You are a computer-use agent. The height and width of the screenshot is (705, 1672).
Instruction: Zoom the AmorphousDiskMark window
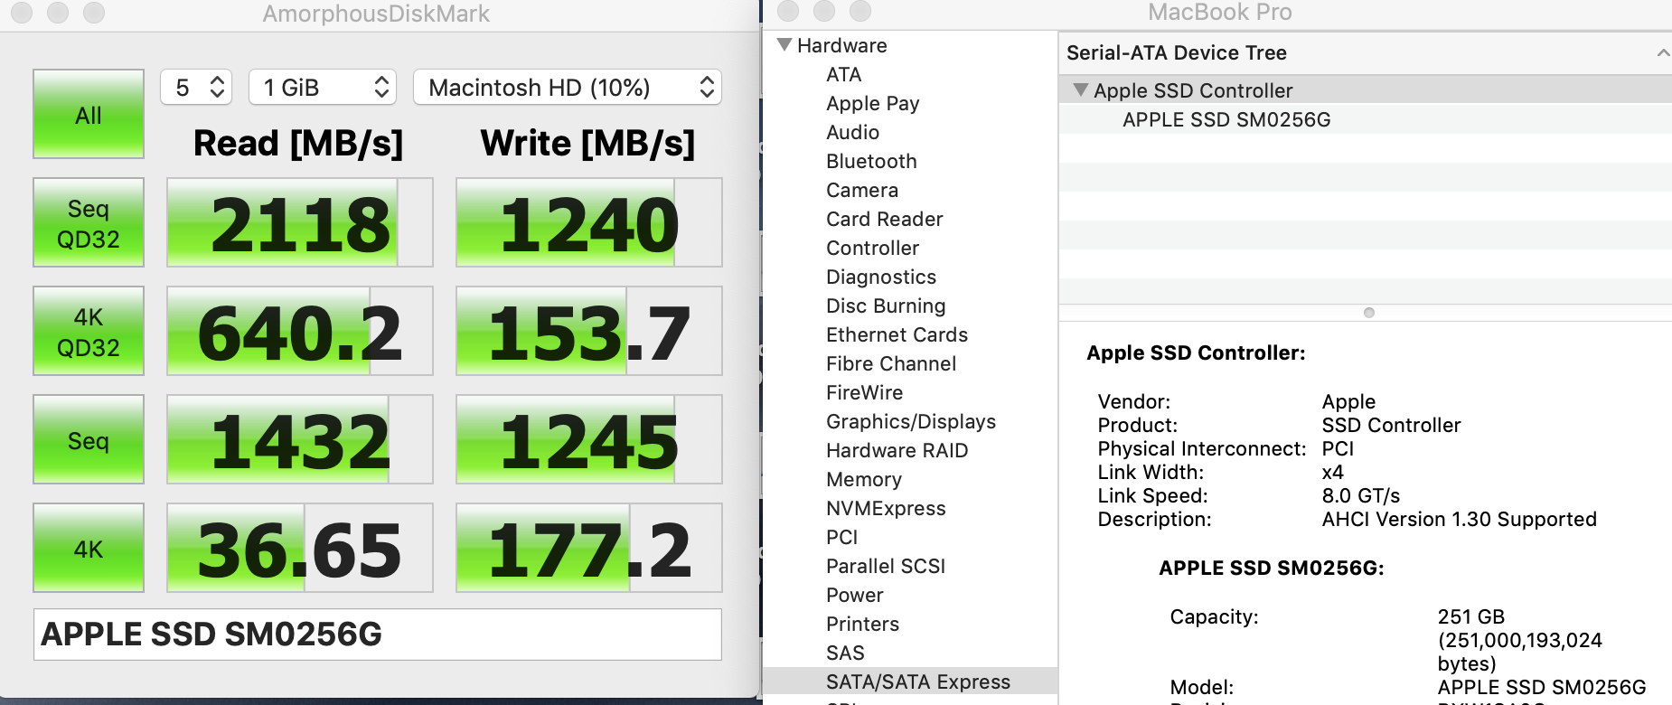(94, 13)
